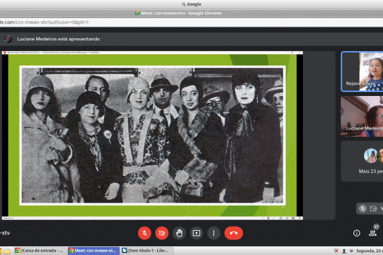Leave the call with the red hang-up button
The height and width of the screenshot is (255, 383).
point(234,233)
